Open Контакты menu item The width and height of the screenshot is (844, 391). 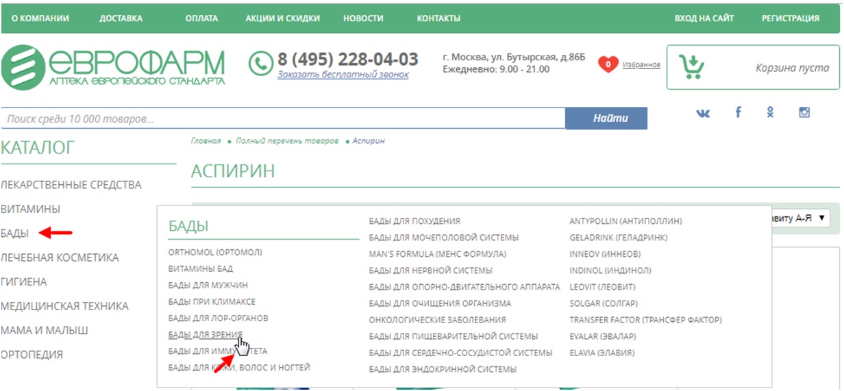438,18
